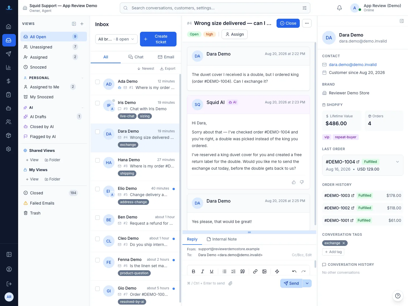Open the Home icon in the left rail
The image size is (408, 306).
[x=8, y=27]
